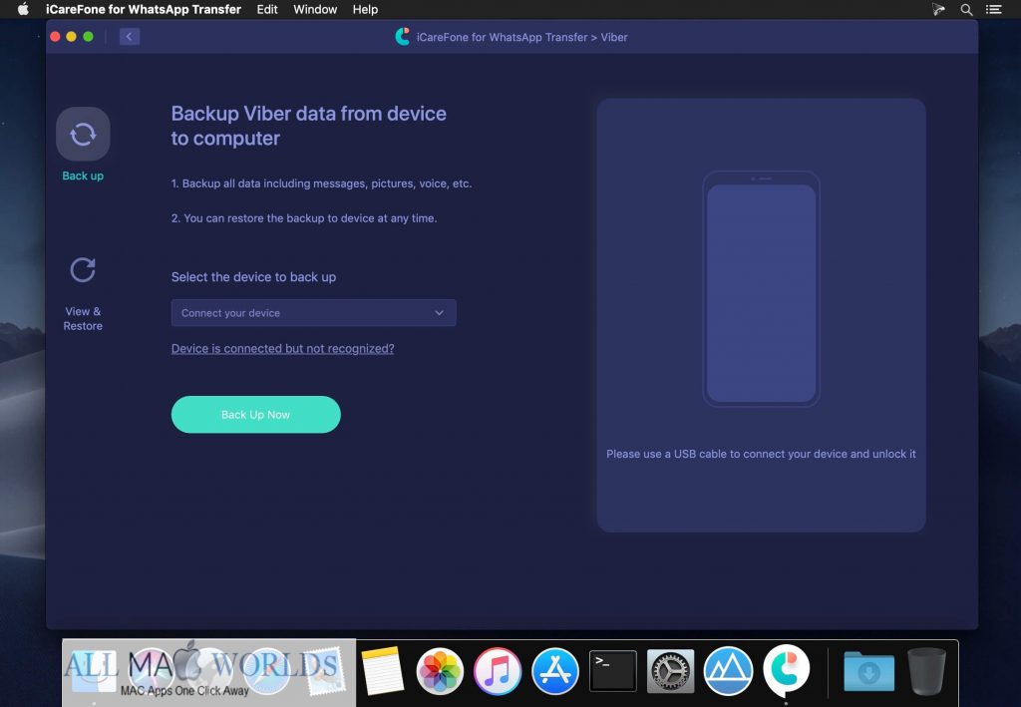1021x707 pixels.
Task: Launch Notes from the Dock
Action: point(382,670)
